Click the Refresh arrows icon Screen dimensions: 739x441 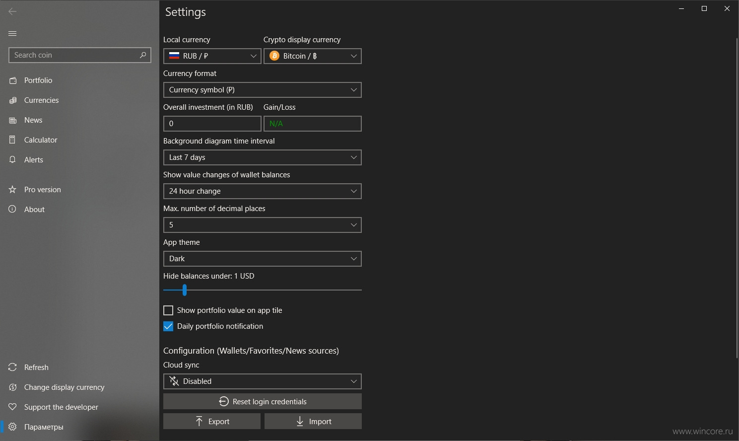click(13, 367)
